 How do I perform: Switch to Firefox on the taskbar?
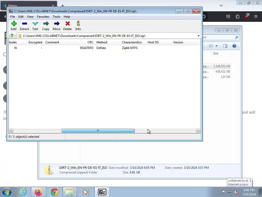[38, 192]
